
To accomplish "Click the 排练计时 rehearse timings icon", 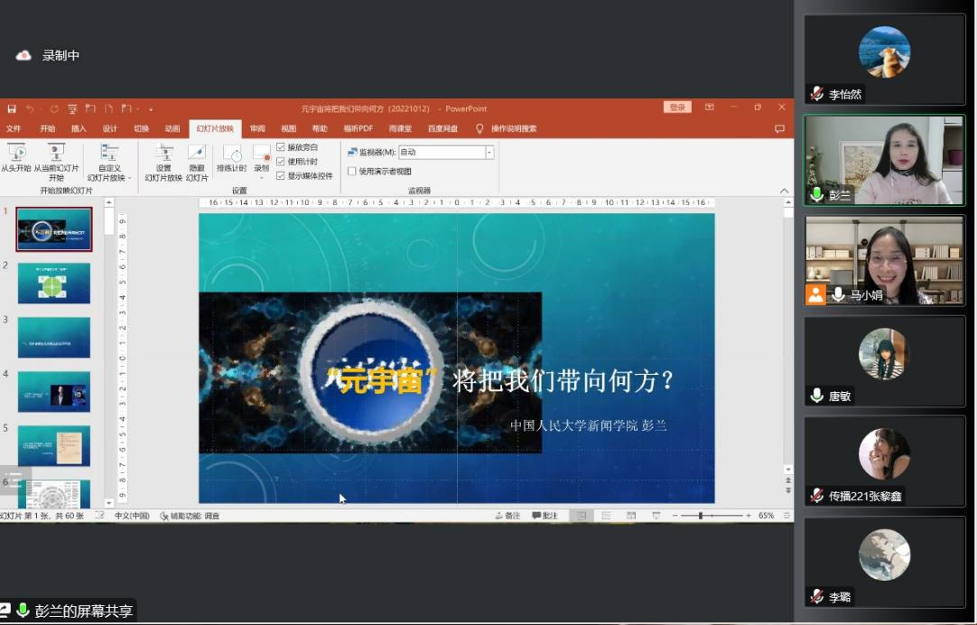I will click(x=231, y=154).
